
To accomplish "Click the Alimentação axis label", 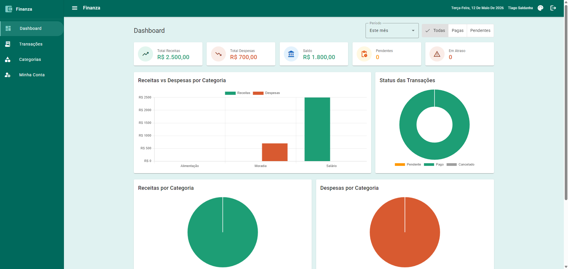I will click(x=190, y=166).
